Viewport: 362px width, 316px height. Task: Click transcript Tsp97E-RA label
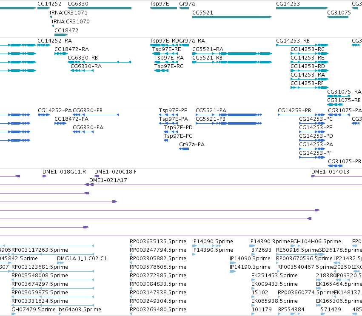click(169, 58)
